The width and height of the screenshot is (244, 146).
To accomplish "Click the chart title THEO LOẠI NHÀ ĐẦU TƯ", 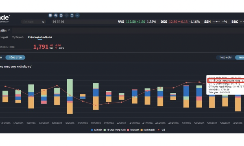I will click(x=15, y=67).
